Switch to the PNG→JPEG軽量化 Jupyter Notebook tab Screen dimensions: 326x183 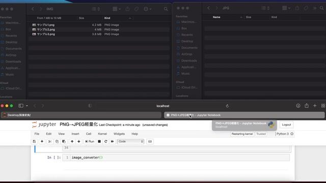244,115
